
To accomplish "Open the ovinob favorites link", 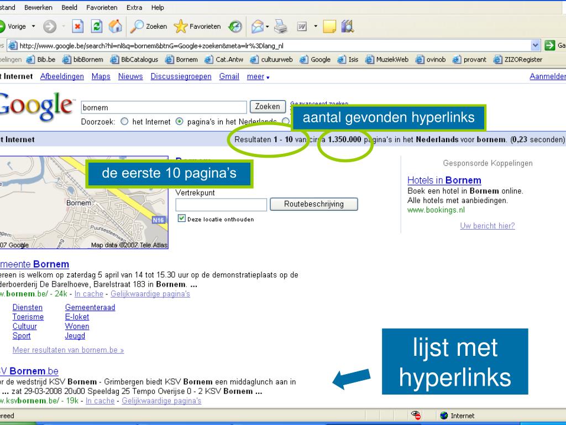I will click(431, 60).
